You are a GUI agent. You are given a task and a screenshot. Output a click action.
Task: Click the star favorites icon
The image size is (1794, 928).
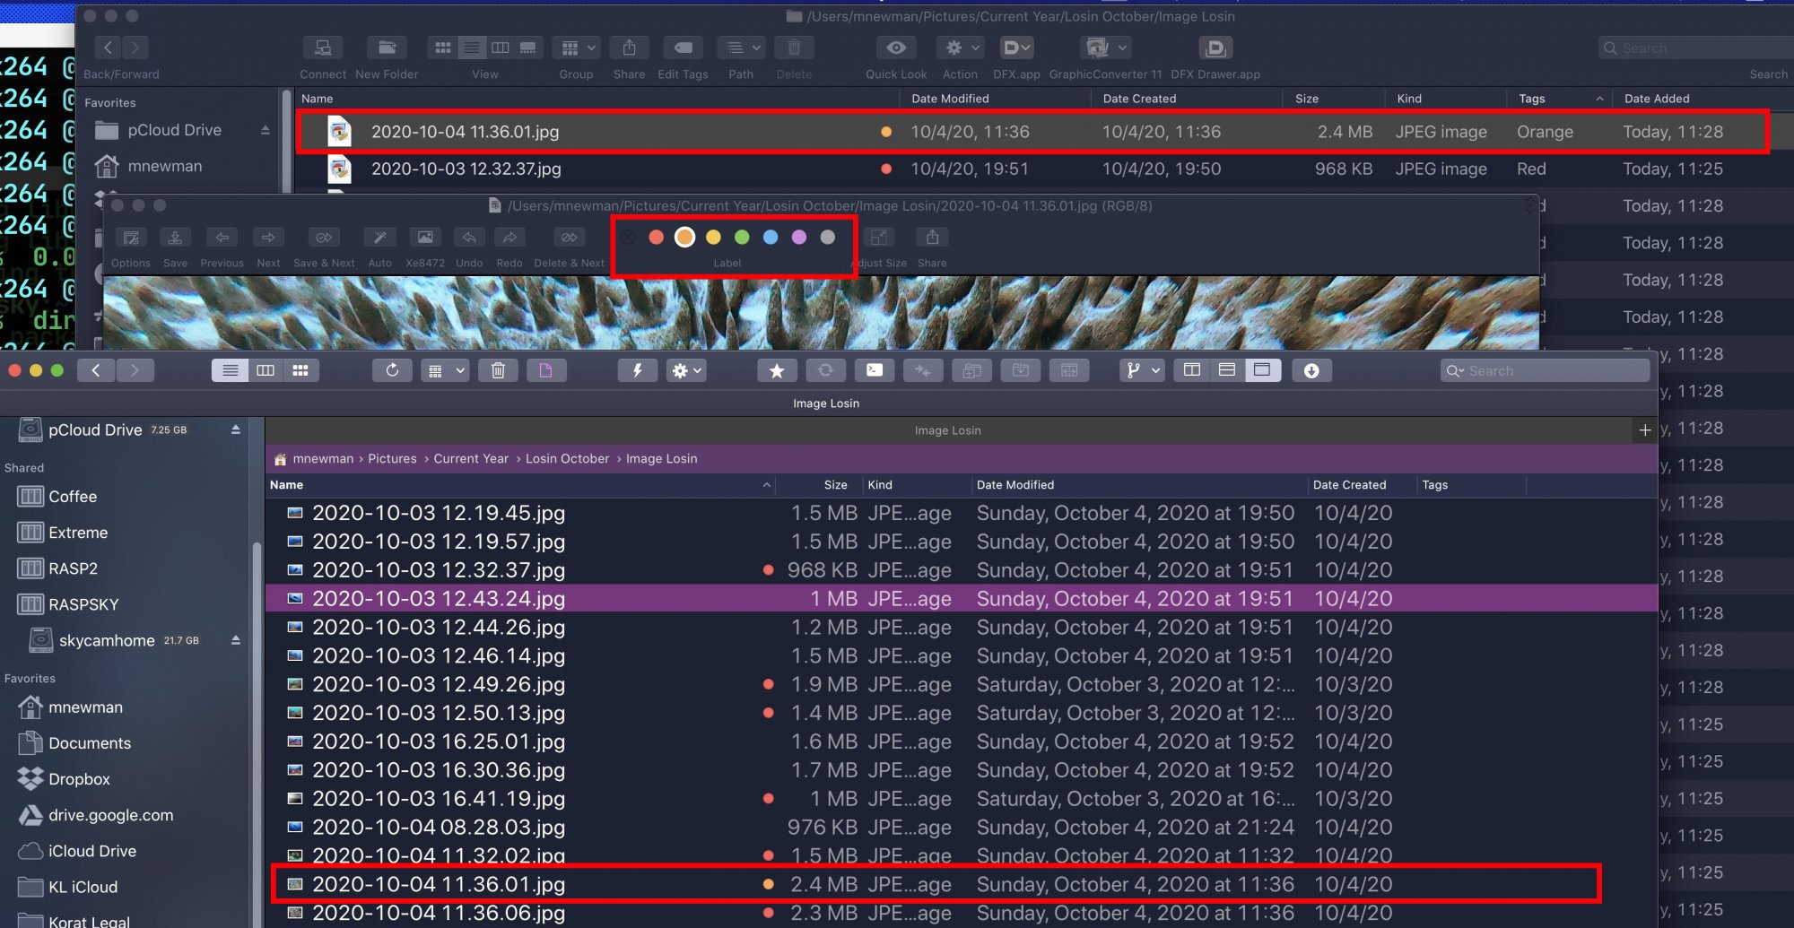[x=777, y=370]
